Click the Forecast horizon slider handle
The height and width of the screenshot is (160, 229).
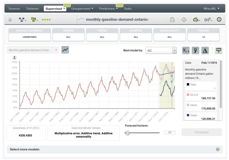coord(128,133)
